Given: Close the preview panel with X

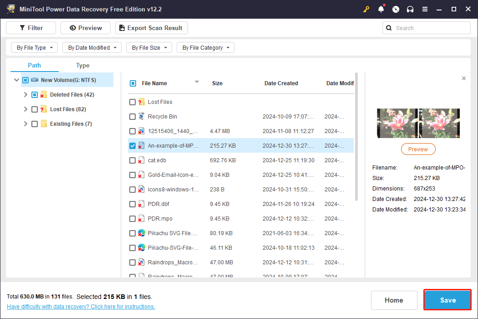Looking at the screenshot, I should pos(464,78).
